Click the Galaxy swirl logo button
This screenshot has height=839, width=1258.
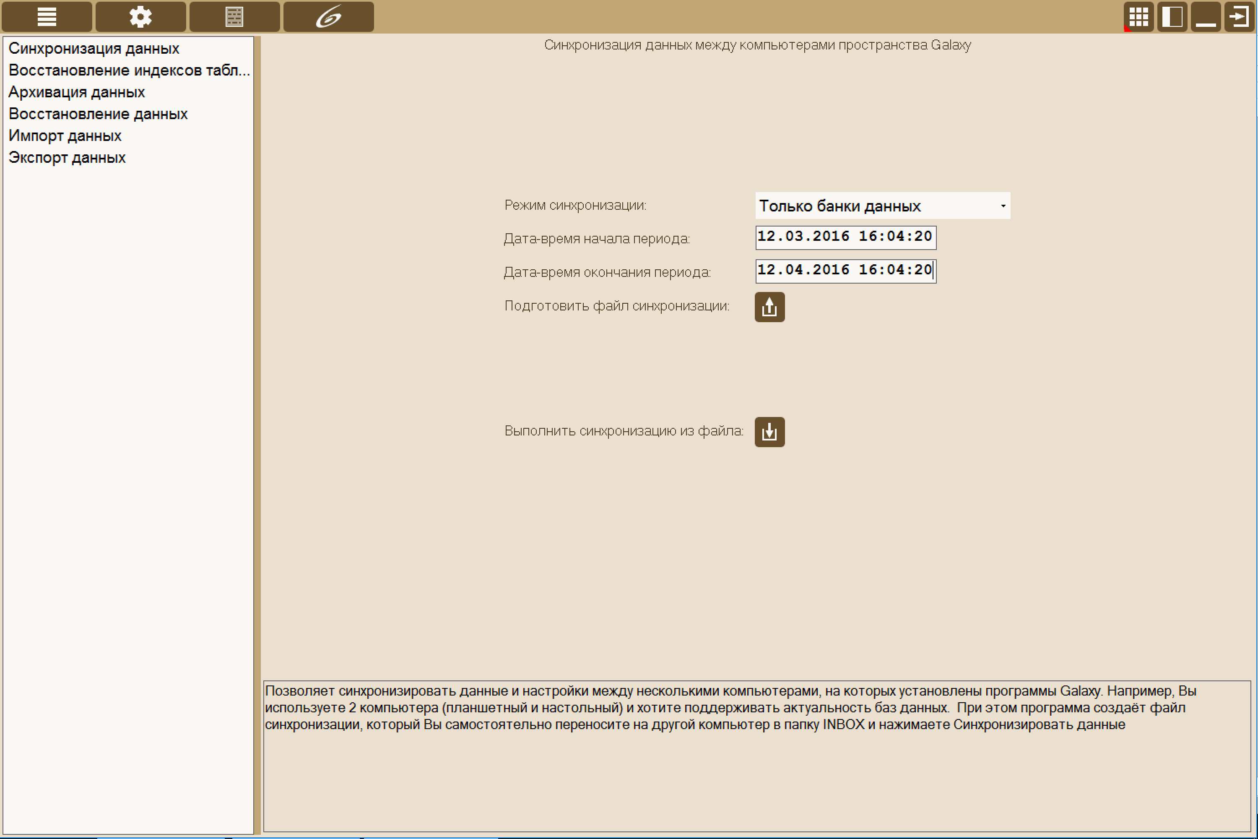pos(328,17)
